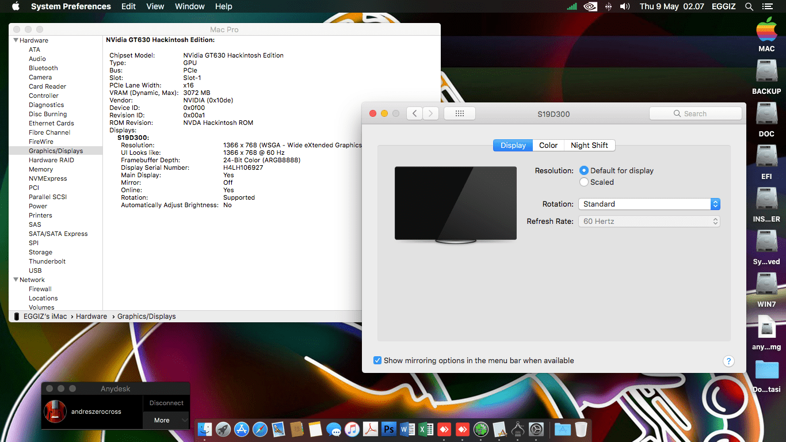Select Bluetooth in Hardware list
This screenshot has height=442, width=786.
point(43,68)
